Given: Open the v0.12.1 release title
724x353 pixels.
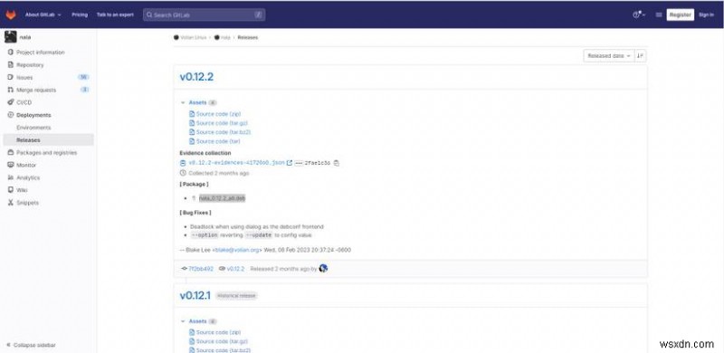Looking at the screenshot, I should click(195, 295).
